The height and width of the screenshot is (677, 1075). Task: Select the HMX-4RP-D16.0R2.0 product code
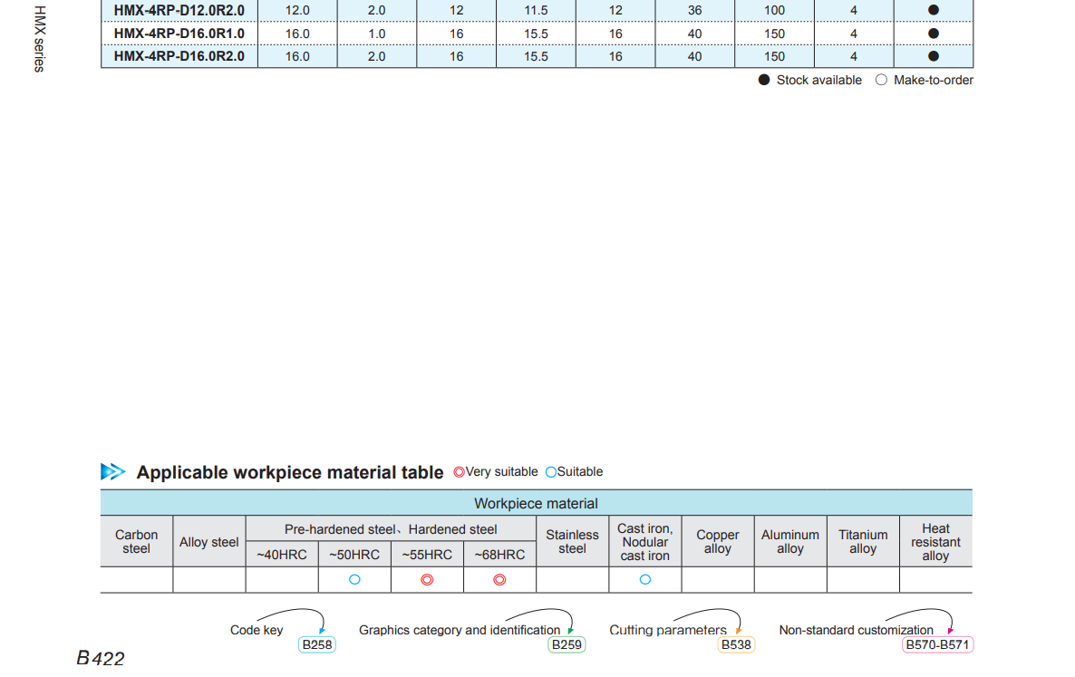pos(179,56)
